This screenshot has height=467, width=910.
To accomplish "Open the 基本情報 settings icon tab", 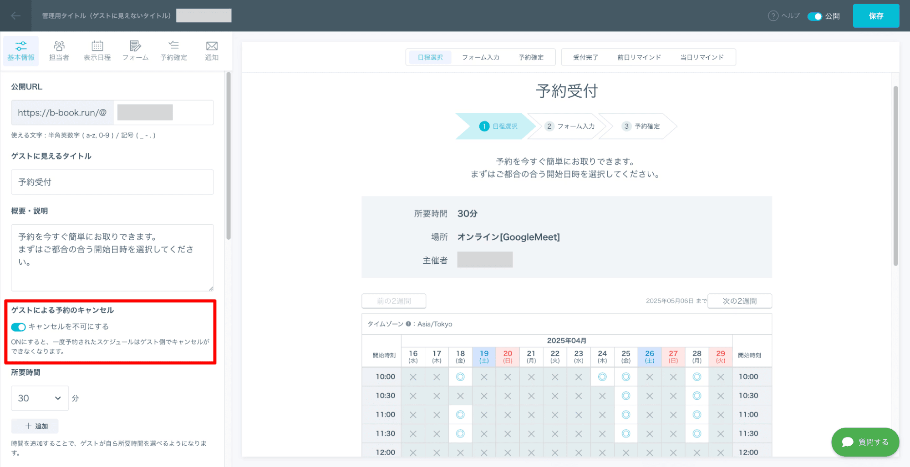I will 21,50.
